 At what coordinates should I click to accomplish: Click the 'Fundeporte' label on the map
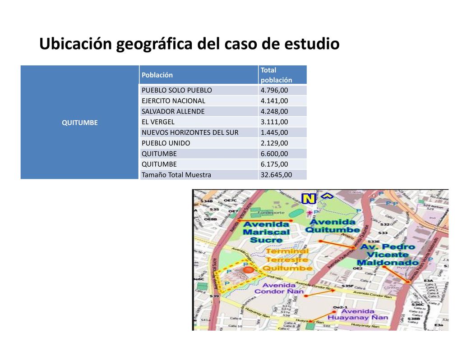pyautogui.click(x=271, y=212)
